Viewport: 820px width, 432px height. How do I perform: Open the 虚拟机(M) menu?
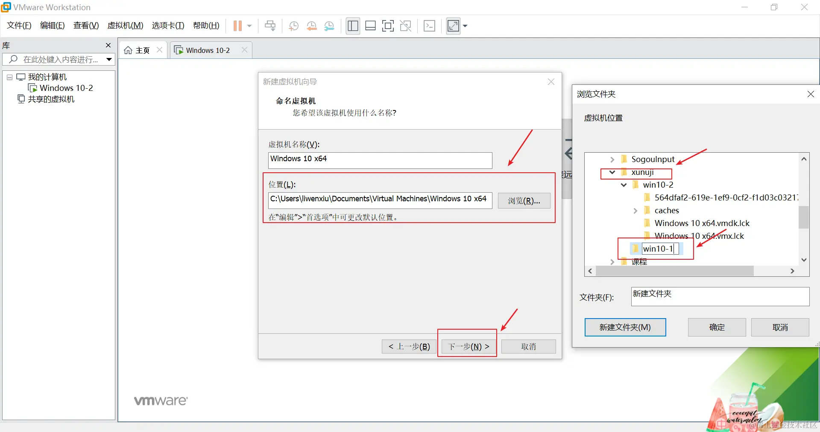(x=125, y=26)
